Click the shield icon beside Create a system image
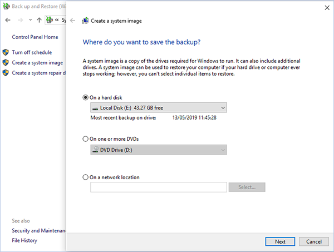 point(6,62)
